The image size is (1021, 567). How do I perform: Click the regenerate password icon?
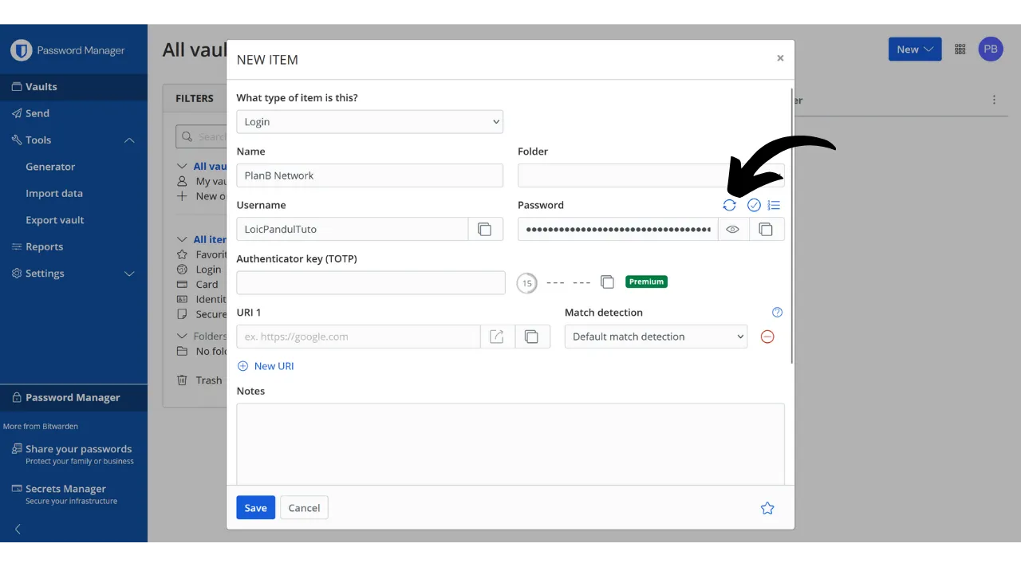pyautogui.click(x=729, y=205)
